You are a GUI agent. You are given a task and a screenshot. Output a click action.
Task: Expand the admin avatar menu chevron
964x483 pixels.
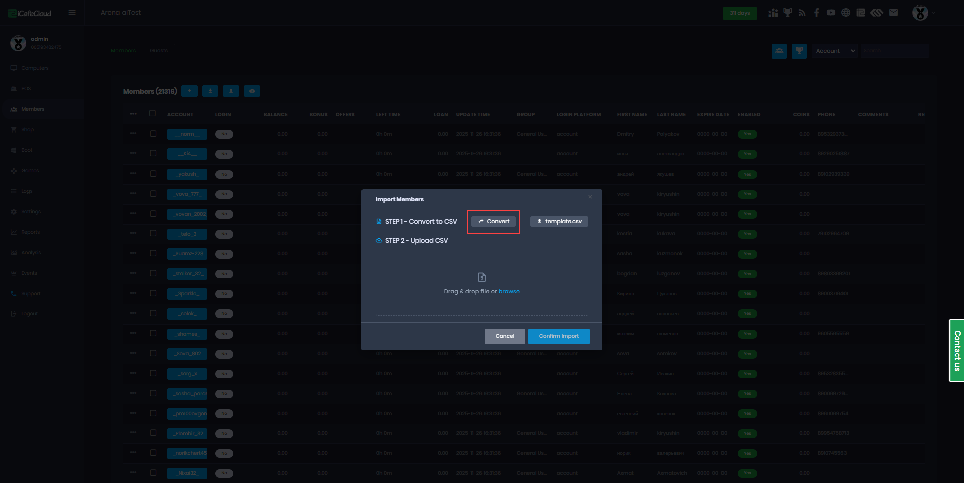(933, 13)
